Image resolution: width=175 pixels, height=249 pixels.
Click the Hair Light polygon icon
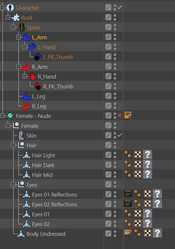click(26, 155)
